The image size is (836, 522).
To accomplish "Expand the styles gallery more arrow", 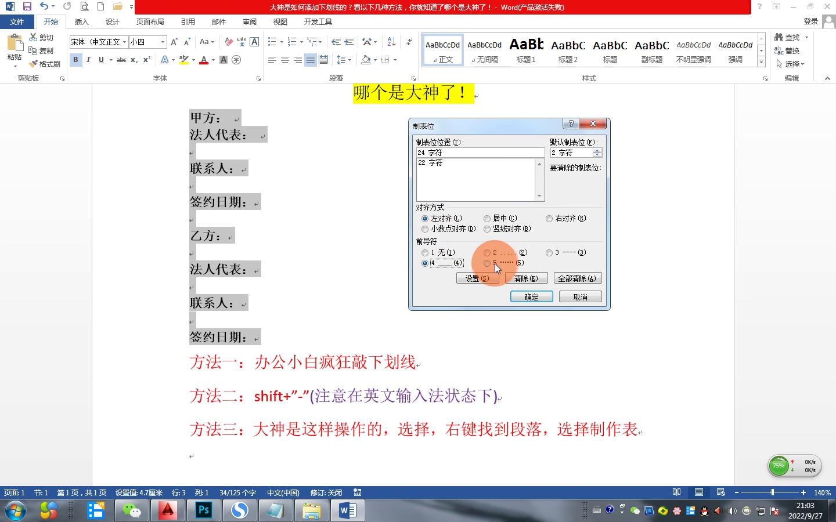I will pos(761,61).
